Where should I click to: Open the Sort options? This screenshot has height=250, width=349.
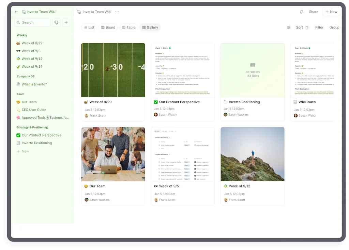(x=302, y=28)
